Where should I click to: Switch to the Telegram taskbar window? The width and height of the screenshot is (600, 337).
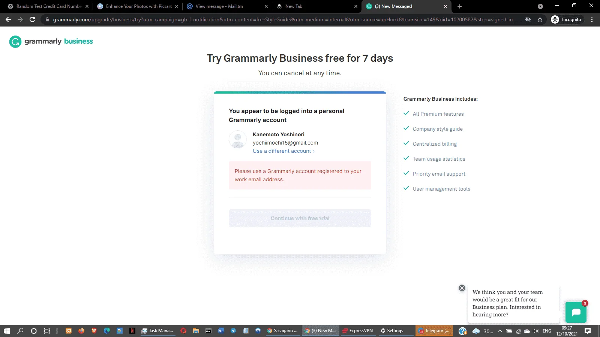coord(434,331)
